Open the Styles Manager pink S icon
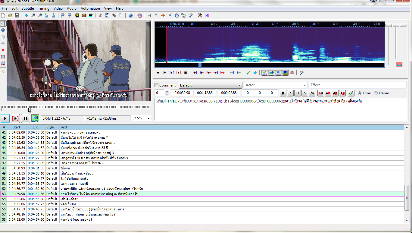 pos(100,15)
